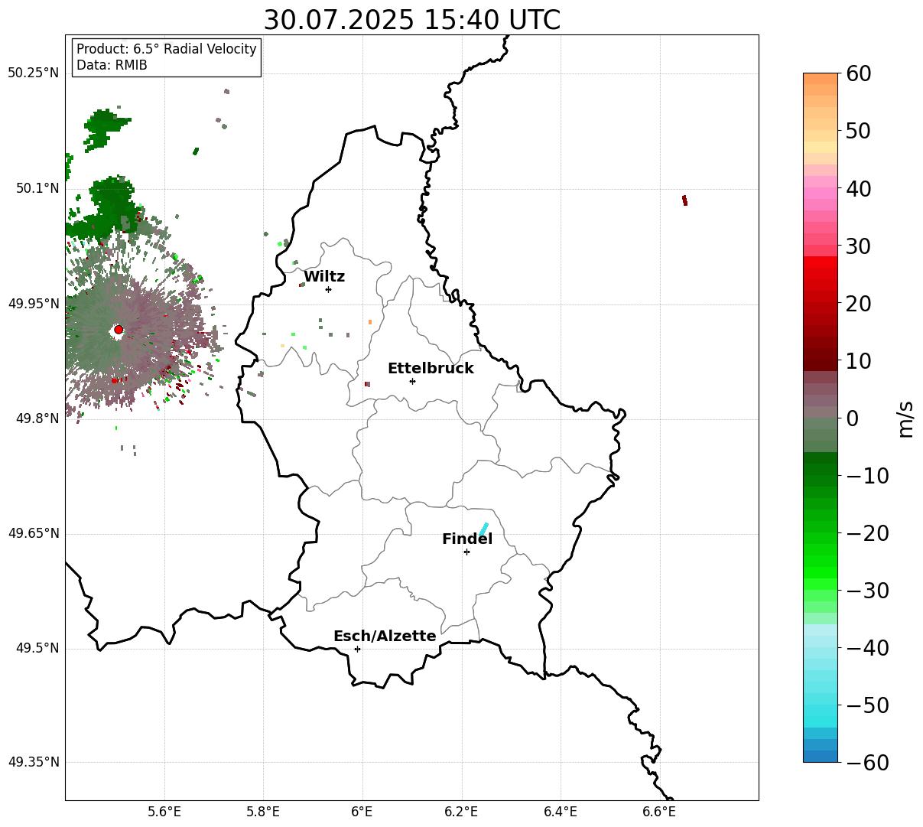923x827 pixels.
Task: Click the −20 tick label on colorbar
Action: click(x=867, y=532)
